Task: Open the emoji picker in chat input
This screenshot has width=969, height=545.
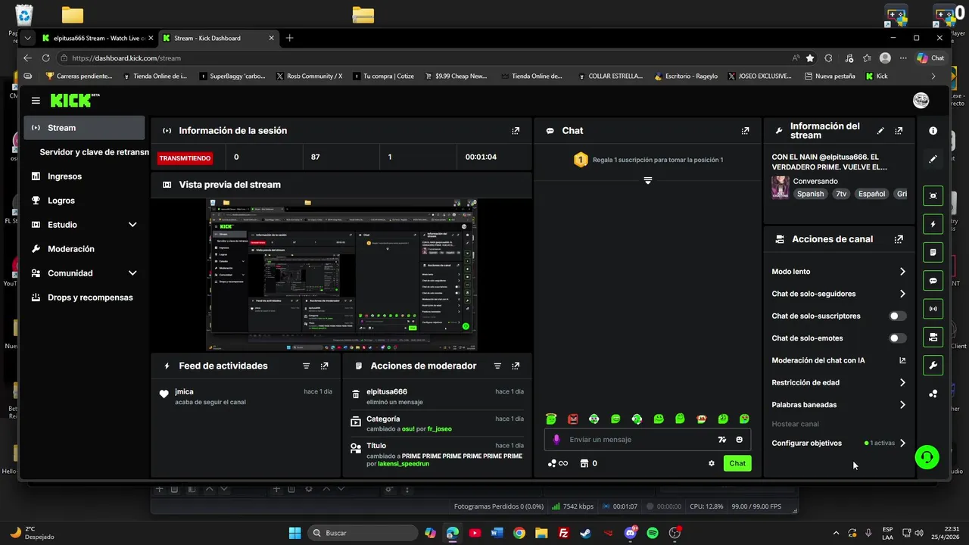Action: [740, 440]
